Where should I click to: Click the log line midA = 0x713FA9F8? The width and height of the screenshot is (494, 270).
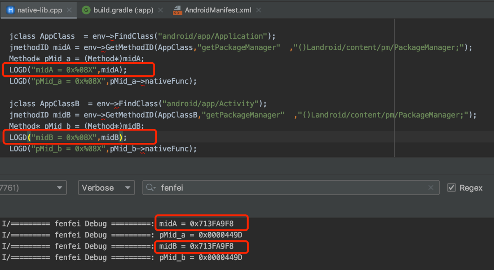pyautogui.click(x=117, y=224)
